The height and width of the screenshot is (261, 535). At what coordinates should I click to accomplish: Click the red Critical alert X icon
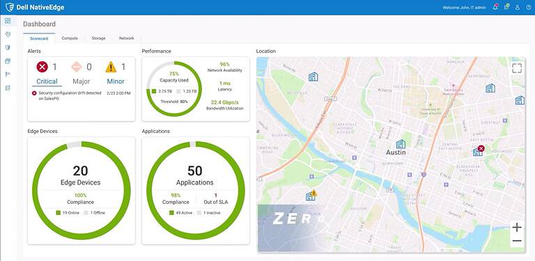tap(42, 67)
